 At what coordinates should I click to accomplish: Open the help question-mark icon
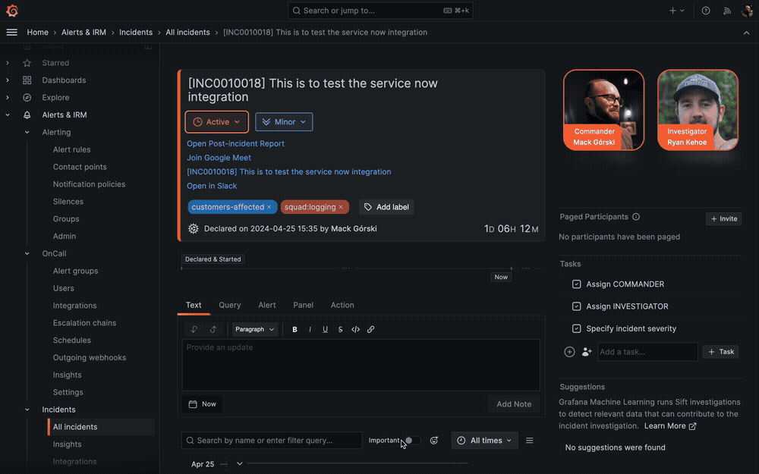coord(706,11)
